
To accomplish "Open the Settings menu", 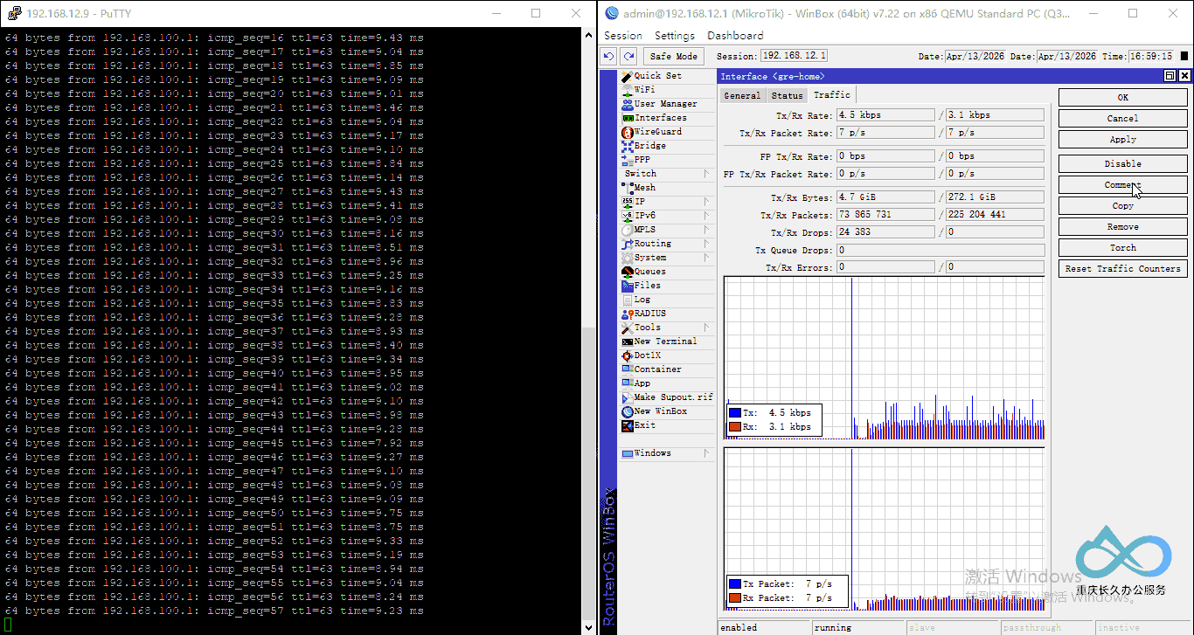I will 674,36.
